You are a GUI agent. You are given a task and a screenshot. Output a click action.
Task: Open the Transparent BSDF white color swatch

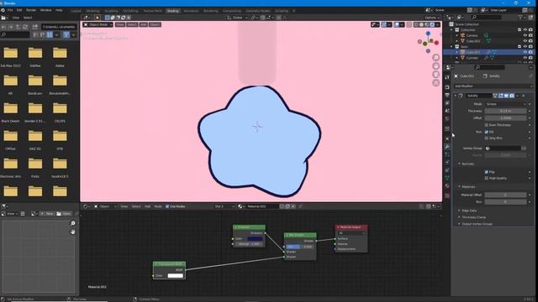[x=175, y=276]
